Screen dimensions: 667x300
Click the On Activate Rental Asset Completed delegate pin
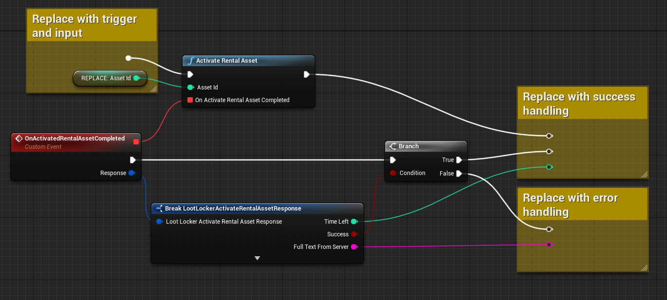click(190, 100)
